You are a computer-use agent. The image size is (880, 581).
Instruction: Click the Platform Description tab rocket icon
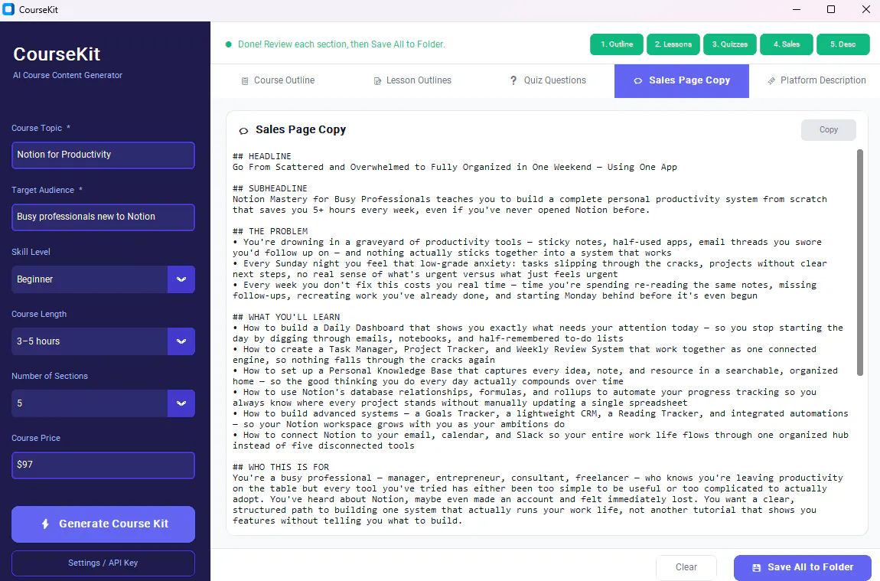coord(771,81)
